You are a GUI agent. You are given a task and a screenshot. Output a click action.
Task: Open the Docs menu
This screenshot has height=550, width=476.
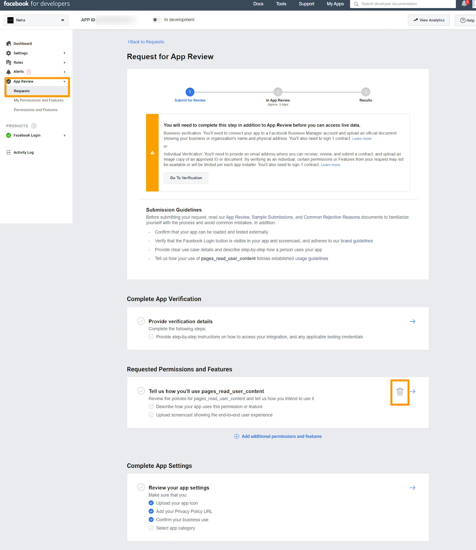(258, 4)
